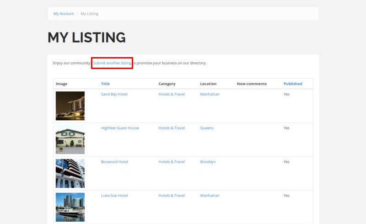This screenshot has height=224, width=366.
Task: Select Manhattan location in Sand Bay Hotel row
Action: pyautogui.click(x=210, y=94)
